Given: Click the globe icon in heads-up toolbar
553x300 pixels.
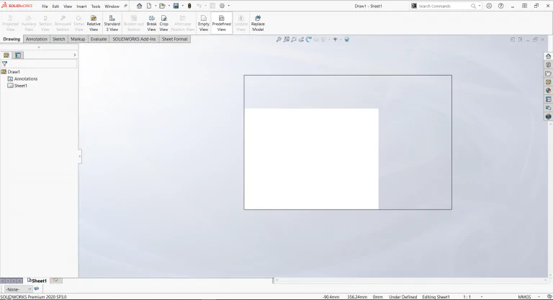Looking at the screenshot, I should (x=346, y=40).
